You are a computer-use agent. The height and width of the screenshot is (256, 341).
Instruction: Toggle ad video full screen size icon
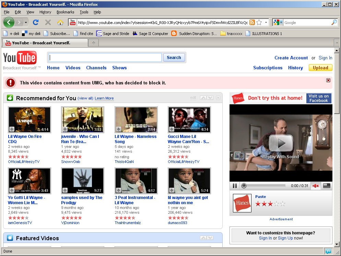[x=327, y=186]
